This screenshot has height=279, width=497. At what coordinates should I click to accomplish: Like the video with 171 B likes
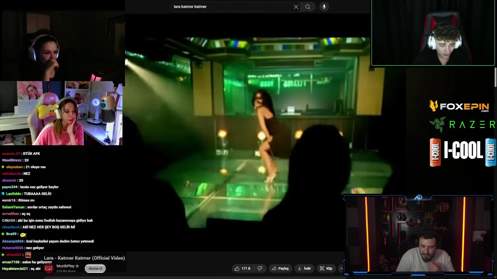click(243, 269)
